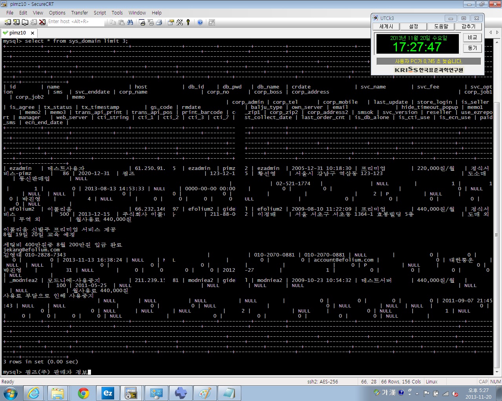Open Internet Explorer from taskbar
502x401 pixels.
(x=33, y=393)
